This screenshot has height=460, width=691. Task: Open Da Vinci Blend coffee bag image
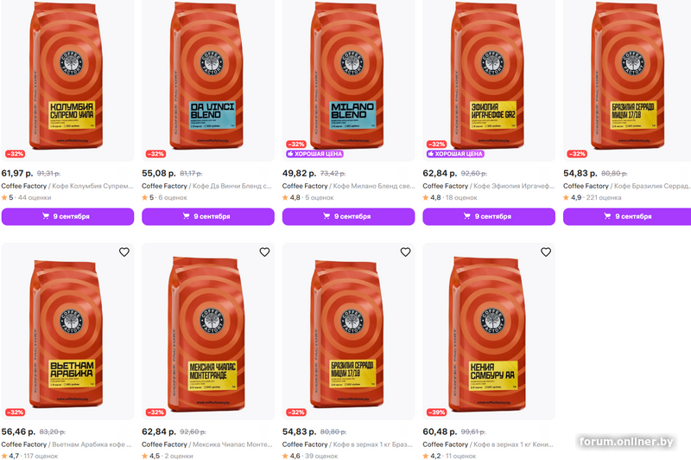(208, 78)
